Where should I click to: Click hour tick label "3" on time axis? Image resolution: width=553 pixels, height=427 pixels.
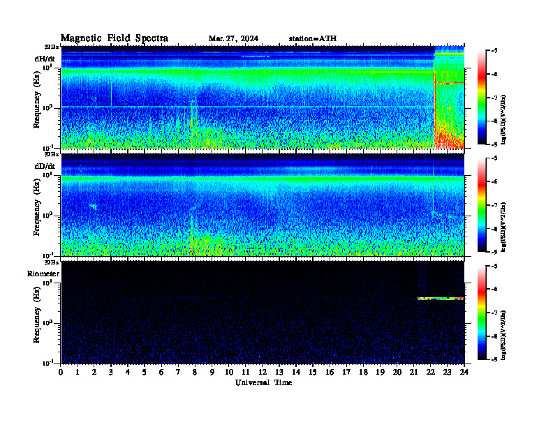click(111, 372)
